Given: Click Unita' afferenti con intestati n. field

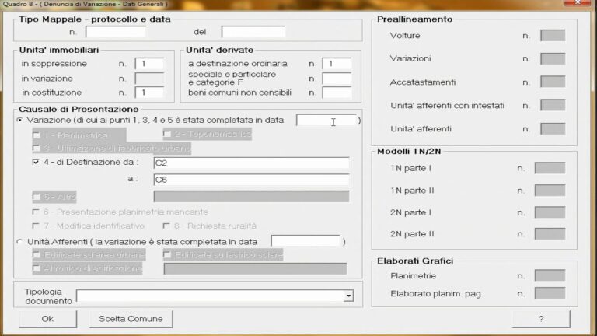Looking at the screenshot, I should tap(553, 105).
